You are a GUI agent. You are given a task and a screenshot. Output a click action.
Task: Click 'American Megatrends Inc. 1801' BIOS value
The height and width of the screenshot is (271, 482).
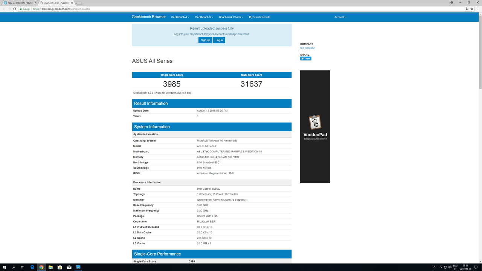[216, 174]
